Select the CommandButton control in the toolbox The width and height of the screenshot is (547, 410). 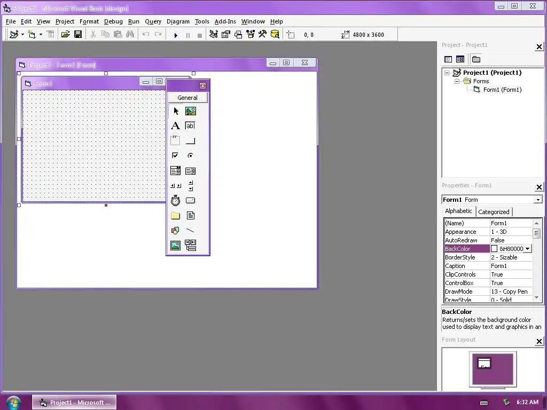[x=191, y=140]
